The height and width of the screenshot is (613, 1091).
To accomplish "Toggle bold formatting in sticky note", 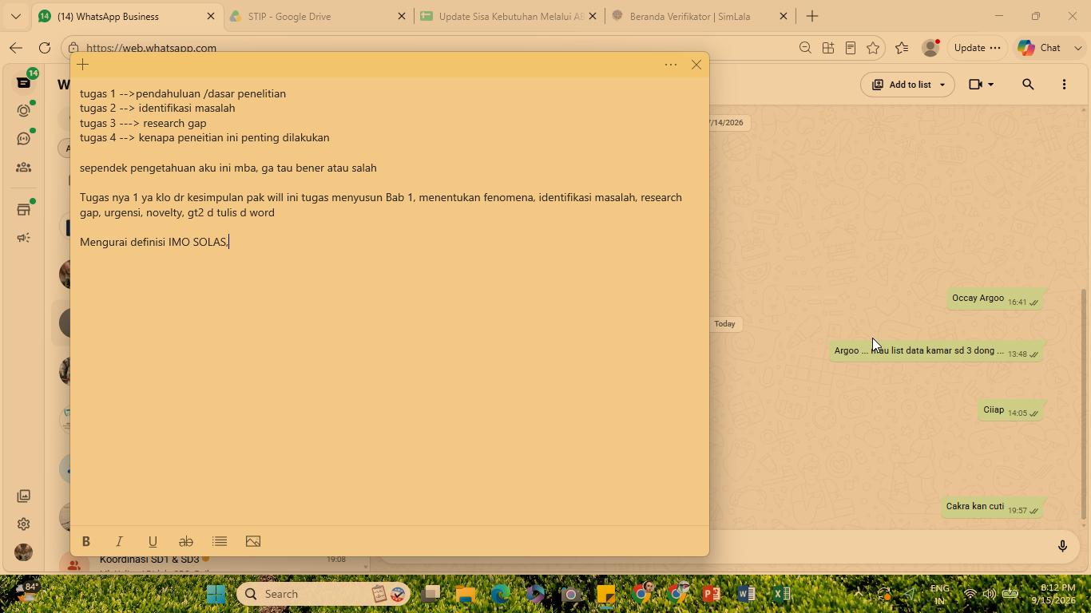I will pyautogui.click(x=86, y=541).
